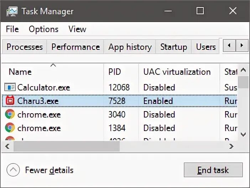Collapse view with Fewer details arrow
The height and width of the screenshot is (188, 250).
pyautogui.click(x=13, y=170)
